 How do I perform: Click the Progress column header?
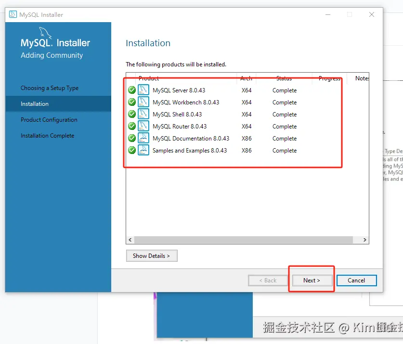point(329,78)
